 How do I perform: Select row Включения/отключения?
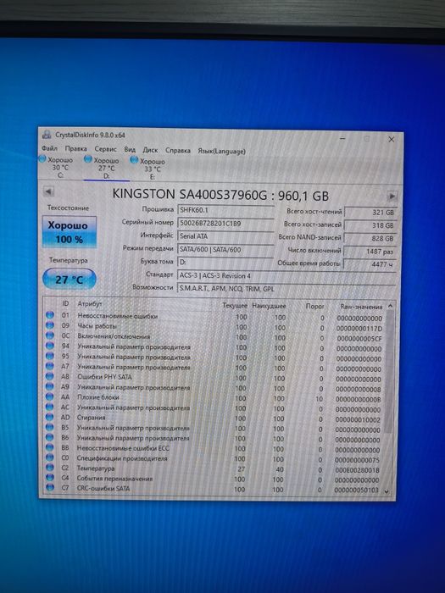[214, 337]
